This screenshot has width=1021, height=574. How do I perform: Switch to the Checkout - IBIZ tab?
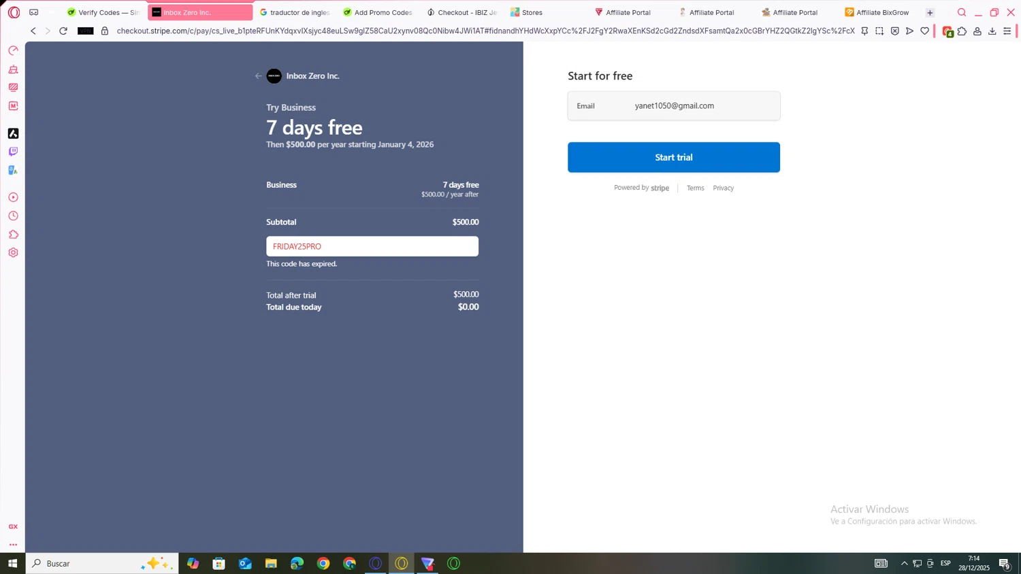[x=462, y=12]
